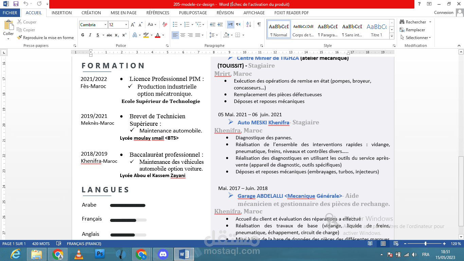
Task: Click the Connexion sign-in link
Action: 444,13
